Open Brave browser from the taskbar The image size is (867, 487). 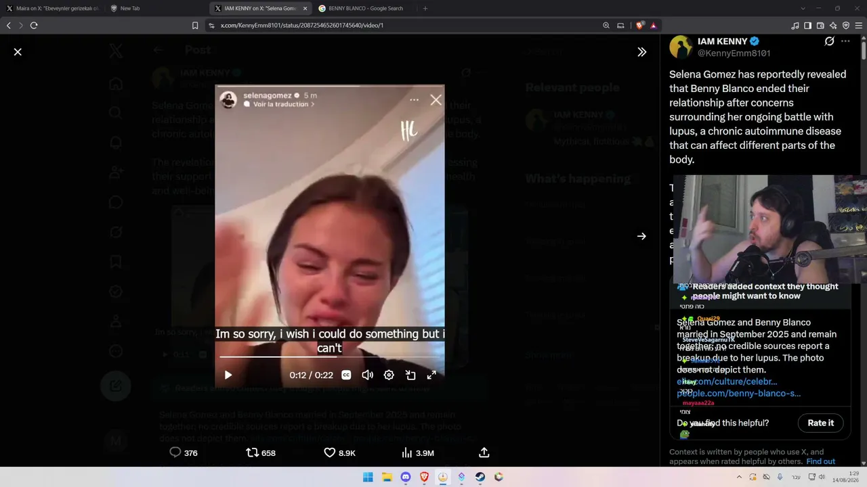[x=424, y=477]
